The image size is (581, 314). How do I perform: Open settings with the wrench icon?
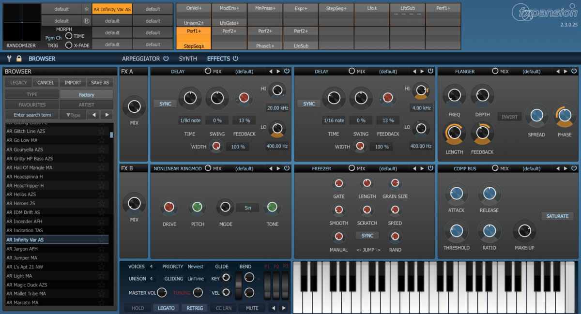pos(9,59)
